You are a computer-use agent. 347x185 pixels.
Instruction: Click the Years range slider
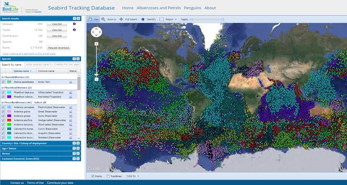[x=207, y=19]
